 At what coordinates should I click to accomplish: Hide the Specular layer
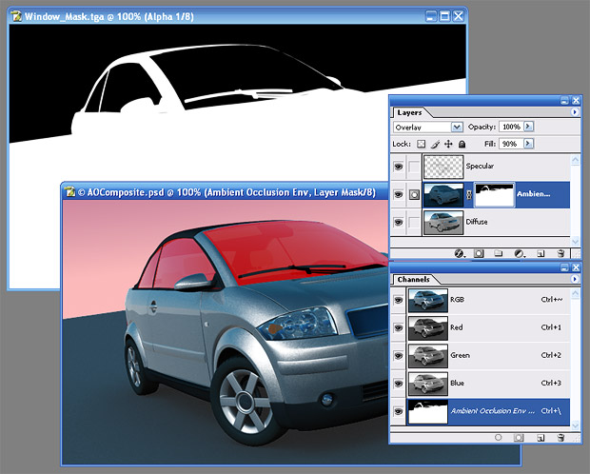(x=399, y=166)
